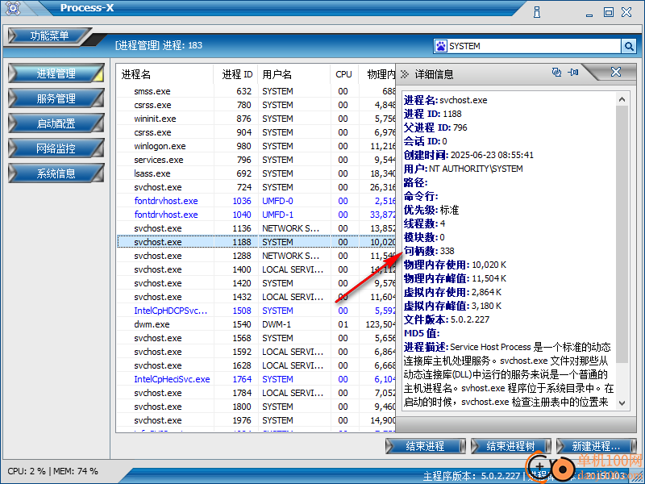Select svchost.exe with PID 724

pos(256,187)
